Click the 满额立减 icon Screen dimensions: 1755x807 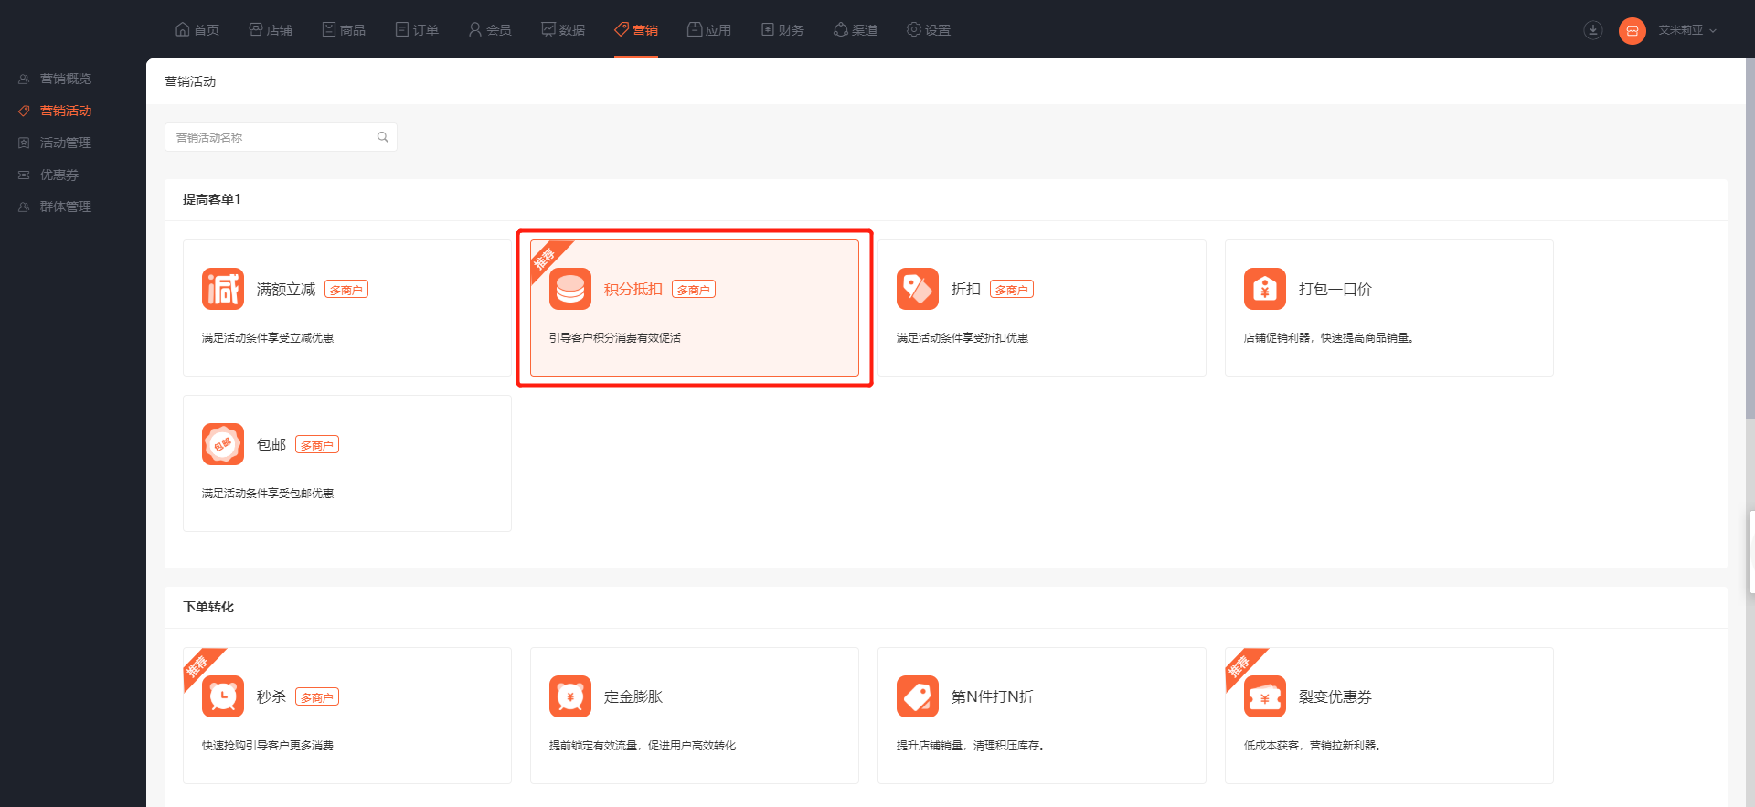223,289
